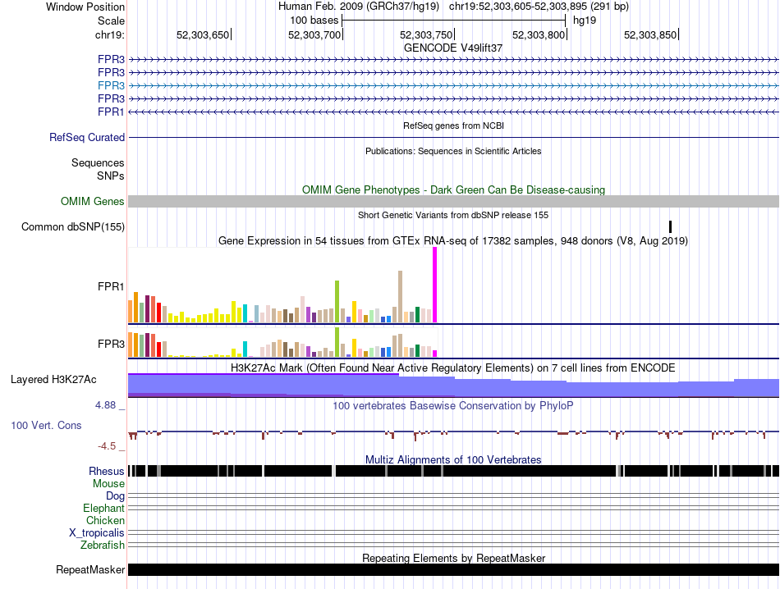This screenshot has height=589, width=780.
Task: Click 'Short Genetic Variants from dbSNP release 155'
Action: pyautogui.click(x=453, y=215)
